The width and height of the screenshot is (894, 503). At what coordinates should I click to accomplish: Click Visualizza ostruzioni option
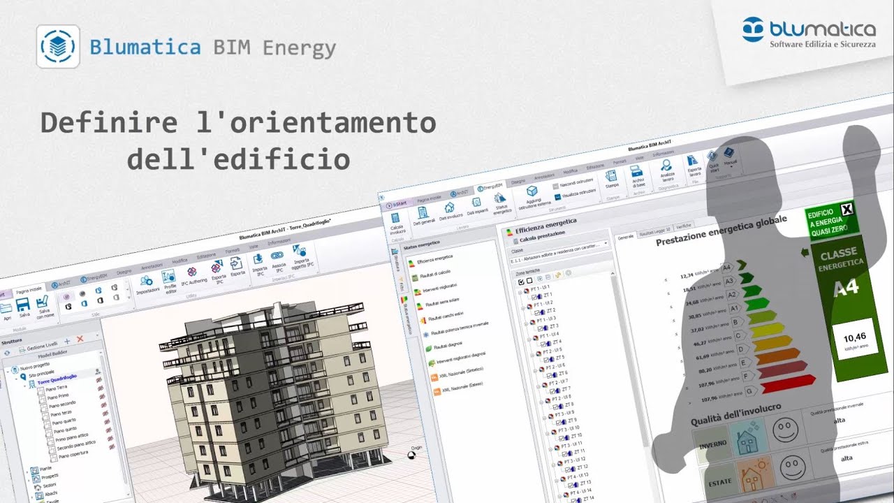(575, 194)
